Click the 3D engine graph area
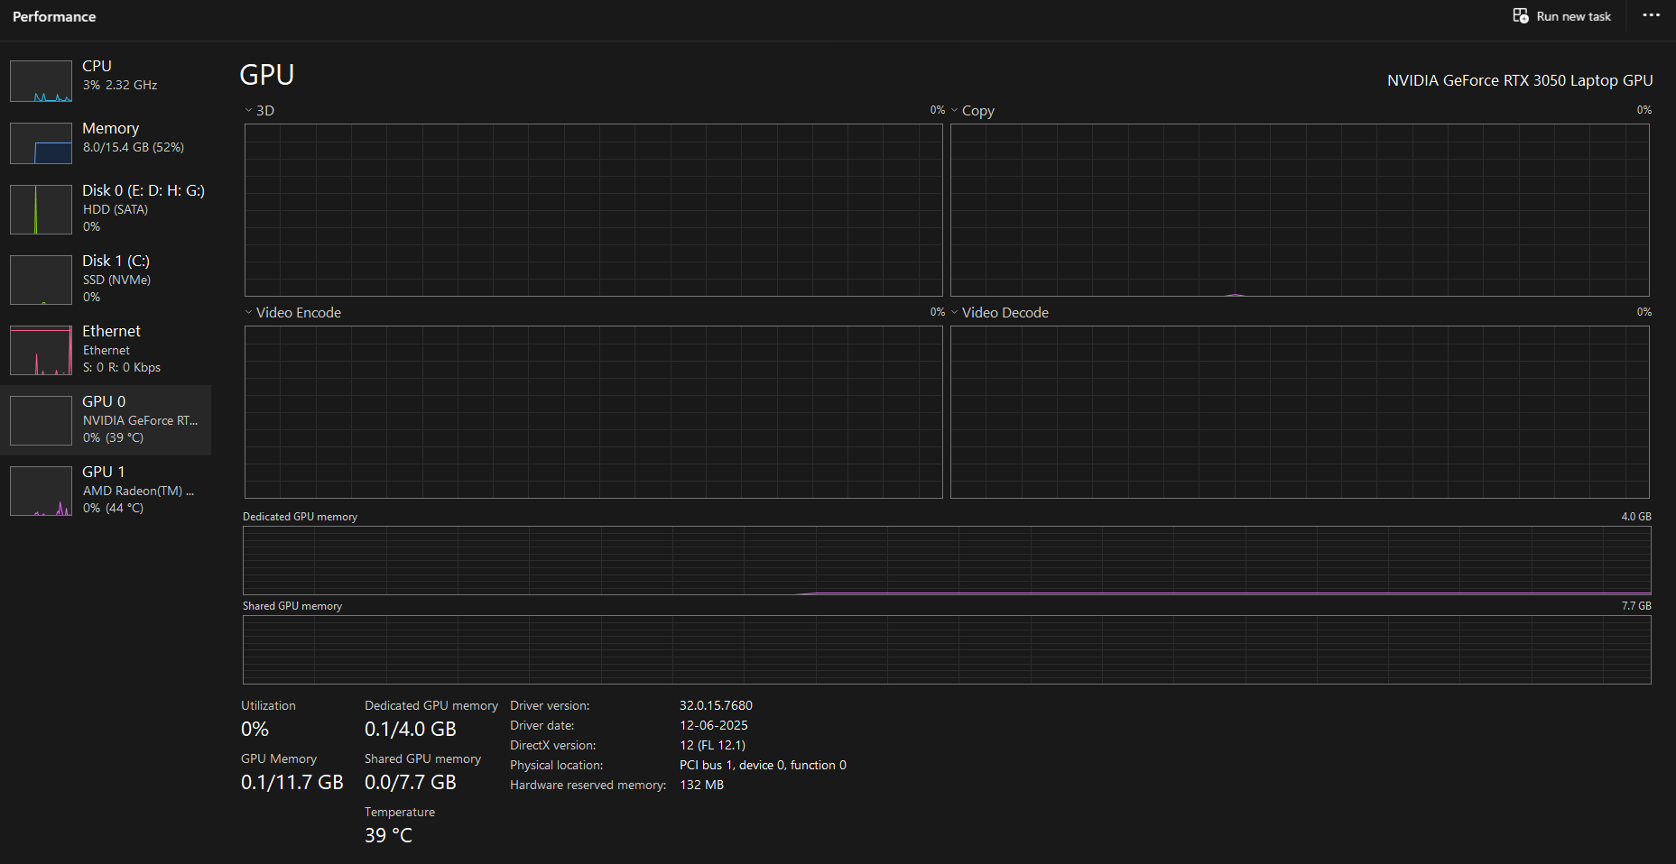Viewport: 1676px width, 864px height. 594,210
